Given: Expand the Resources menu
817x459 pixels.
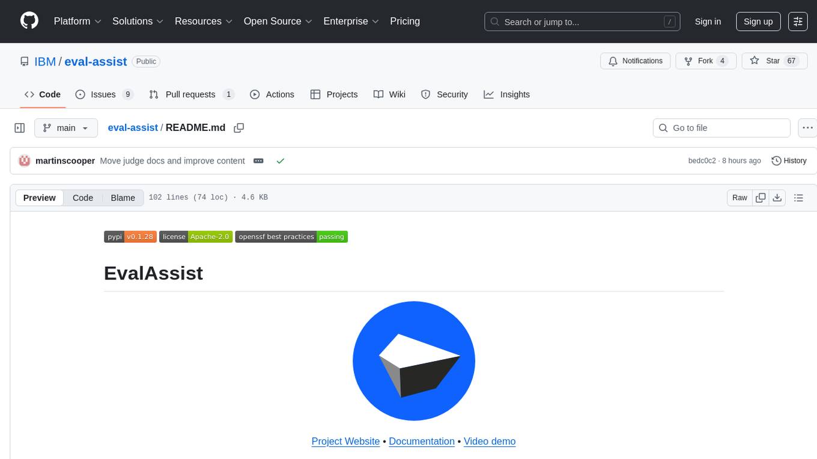Looking at the screenshot, I should point(203,21).
